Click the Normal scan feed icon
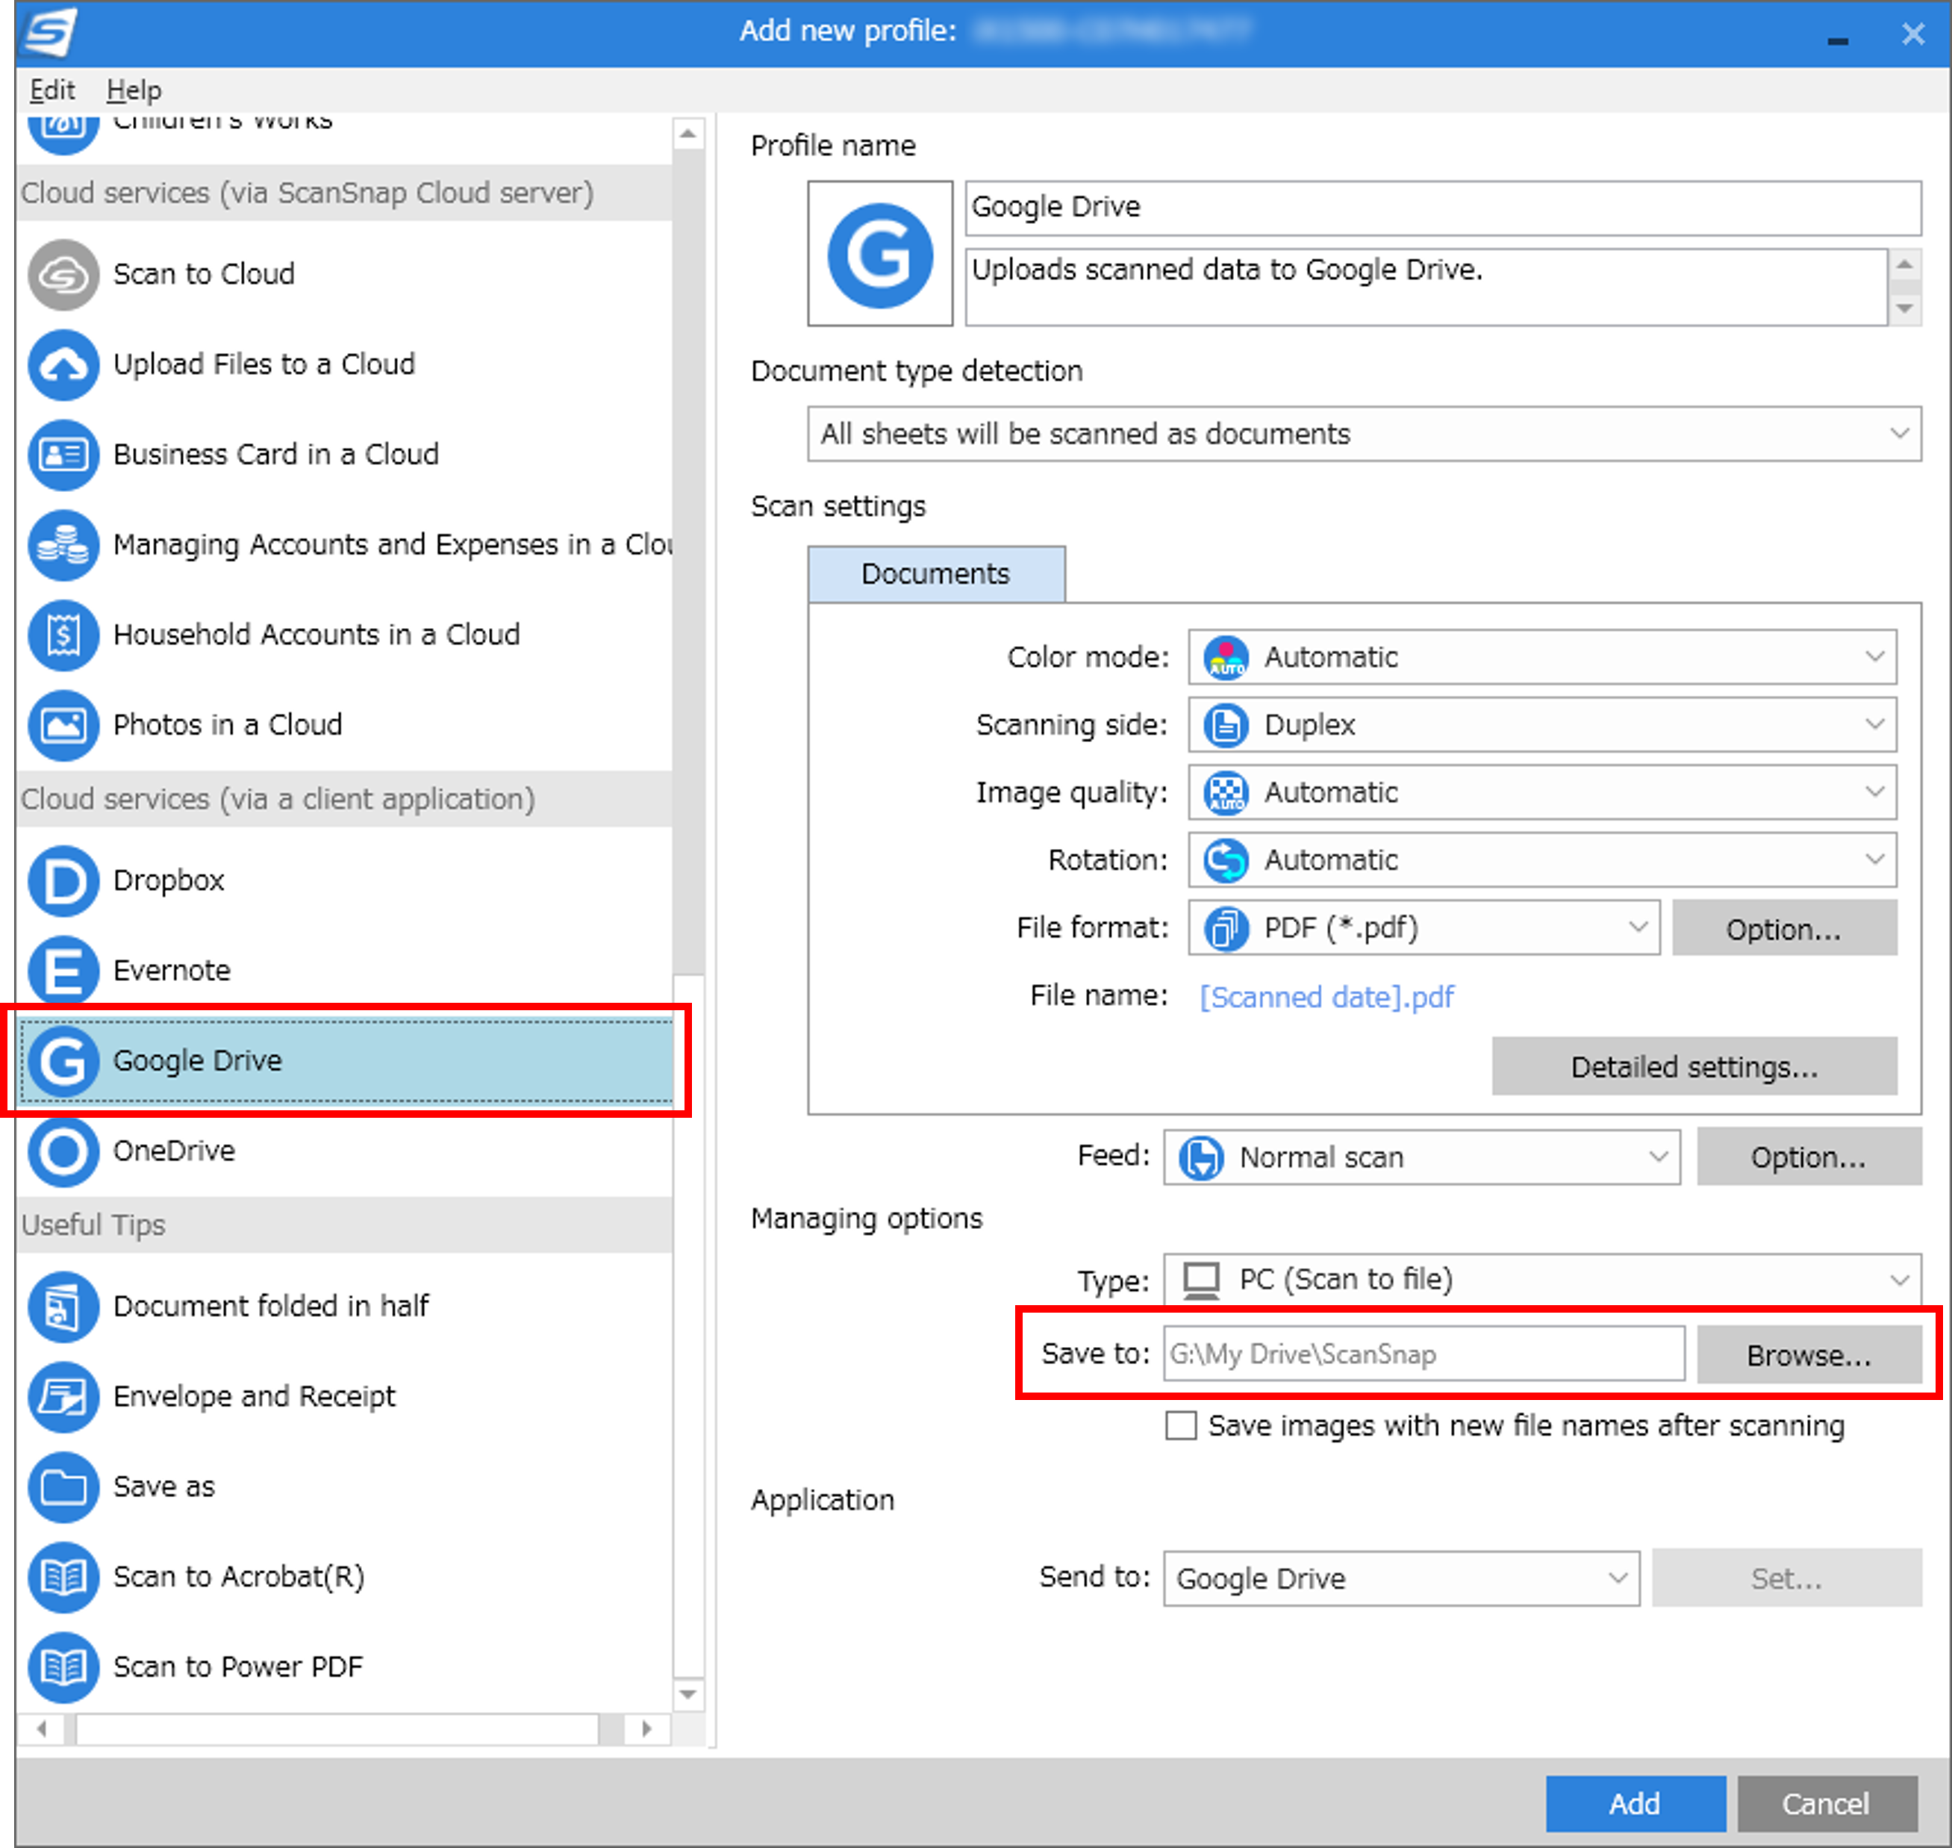 (1202, 1158)
